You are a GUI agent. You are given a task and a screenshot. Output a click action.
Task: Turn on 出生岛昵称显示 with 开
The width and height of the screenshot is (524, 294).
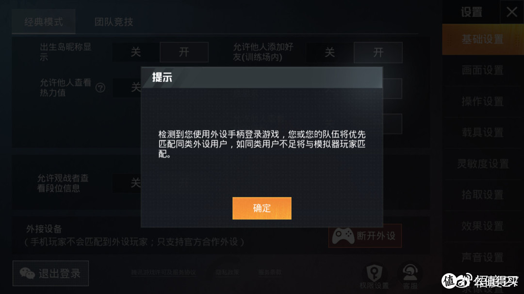184,52
